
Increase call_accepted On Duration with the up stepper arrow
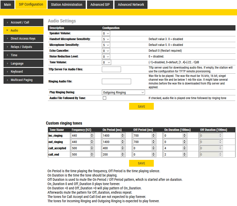184,147
